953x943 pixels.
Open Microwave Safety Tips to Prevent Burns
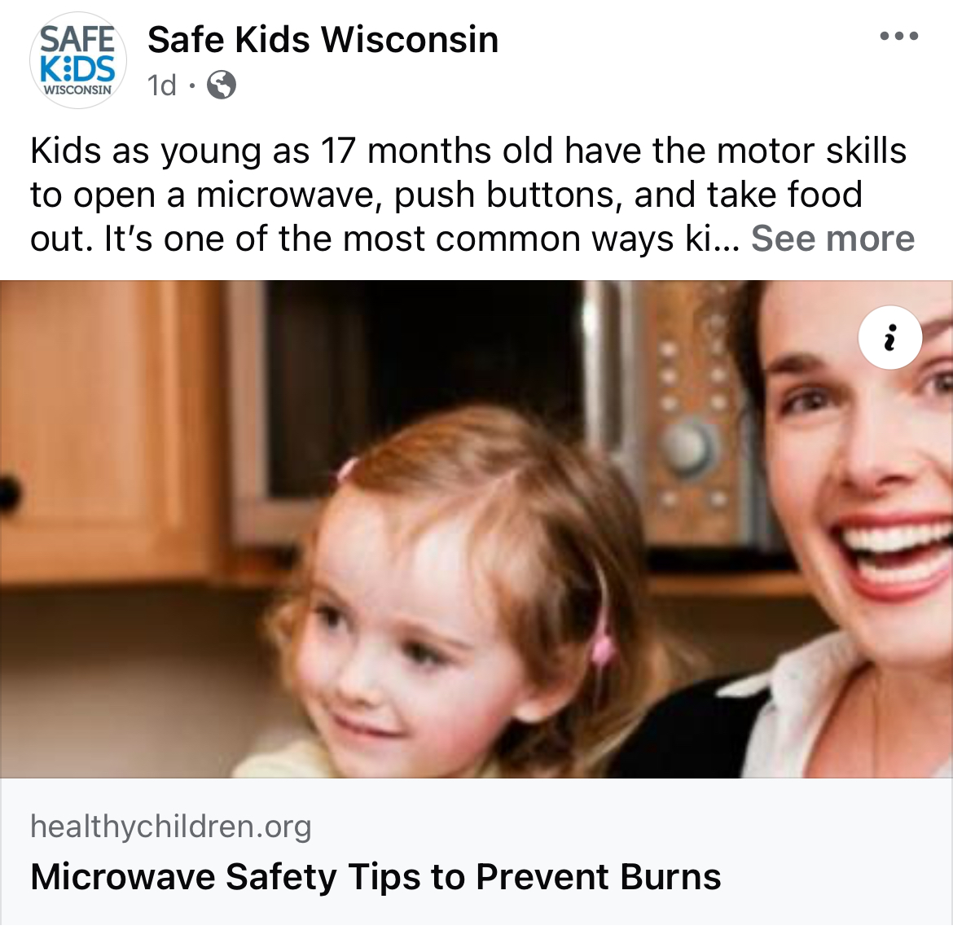pyautogui.click(x=375, y=877)
